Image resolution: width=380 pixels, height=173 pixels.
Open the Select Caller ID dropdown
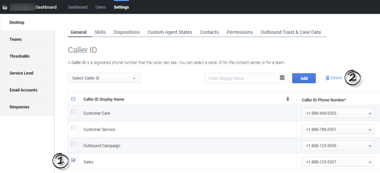tap(104, 78)
